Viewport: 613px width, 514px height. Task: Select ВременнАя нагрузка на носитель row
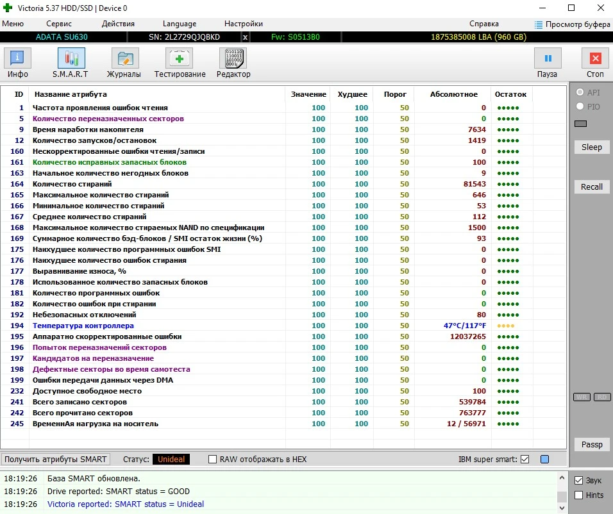283,424
